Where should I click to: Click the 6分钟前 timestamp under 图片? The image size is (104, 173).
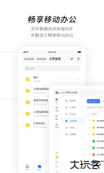point(37,81)
